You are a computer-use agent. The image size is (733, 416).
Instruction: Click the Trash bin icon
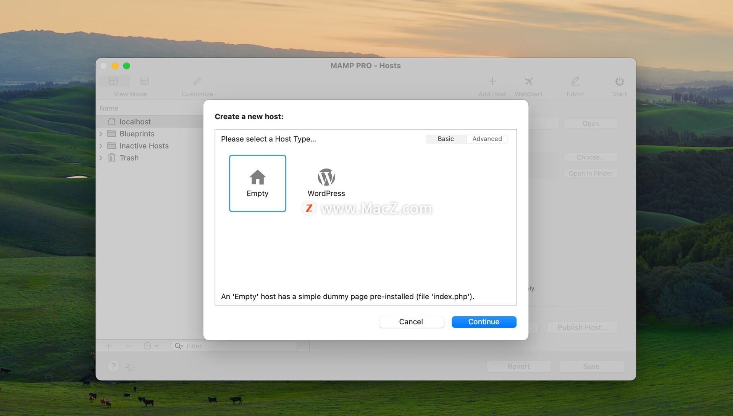pyautogui.click(x=111, y=158)
